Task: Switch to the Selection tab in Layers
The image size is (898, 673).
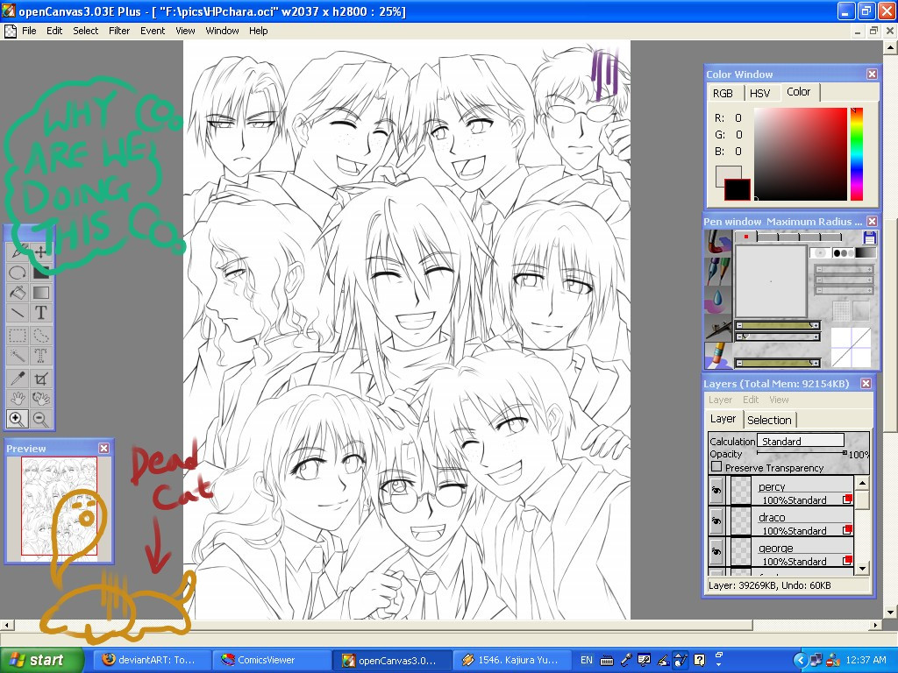Action: coord(769,420)
